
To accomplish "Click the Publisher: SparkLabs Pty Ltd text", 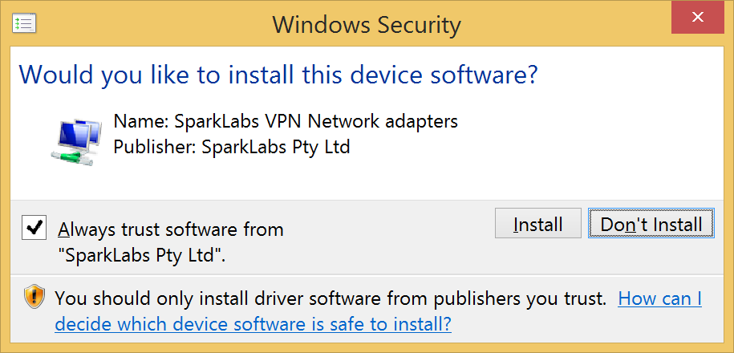I will pos(232,147).
